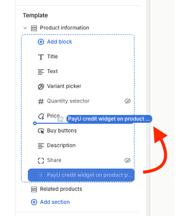
Task: Click the Add block plus icon
Action: coord(41,42)
